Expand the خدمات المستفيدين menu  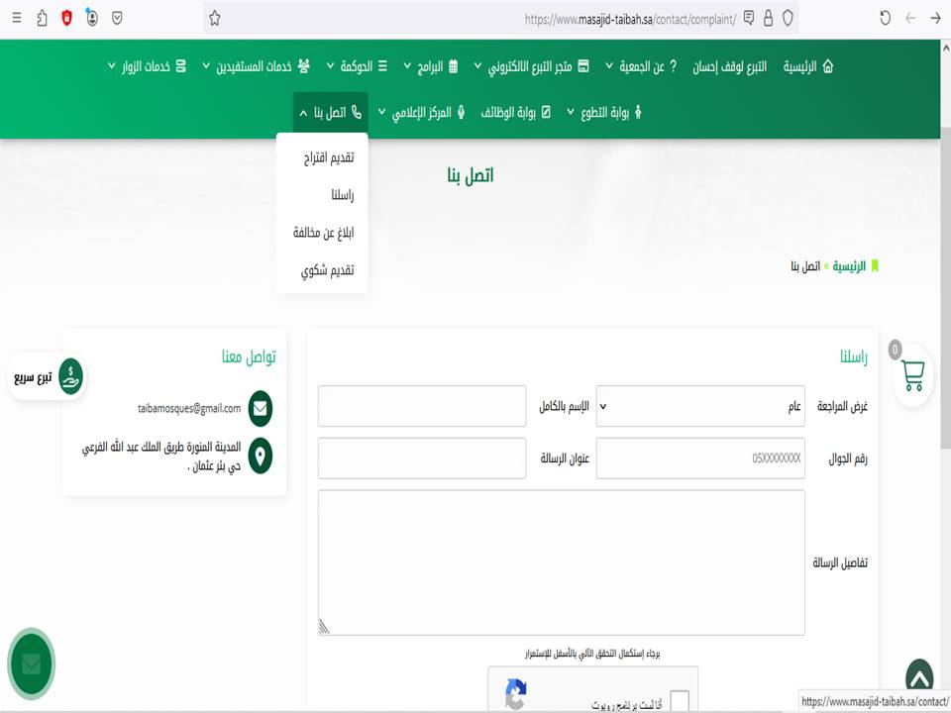(256, 66)
